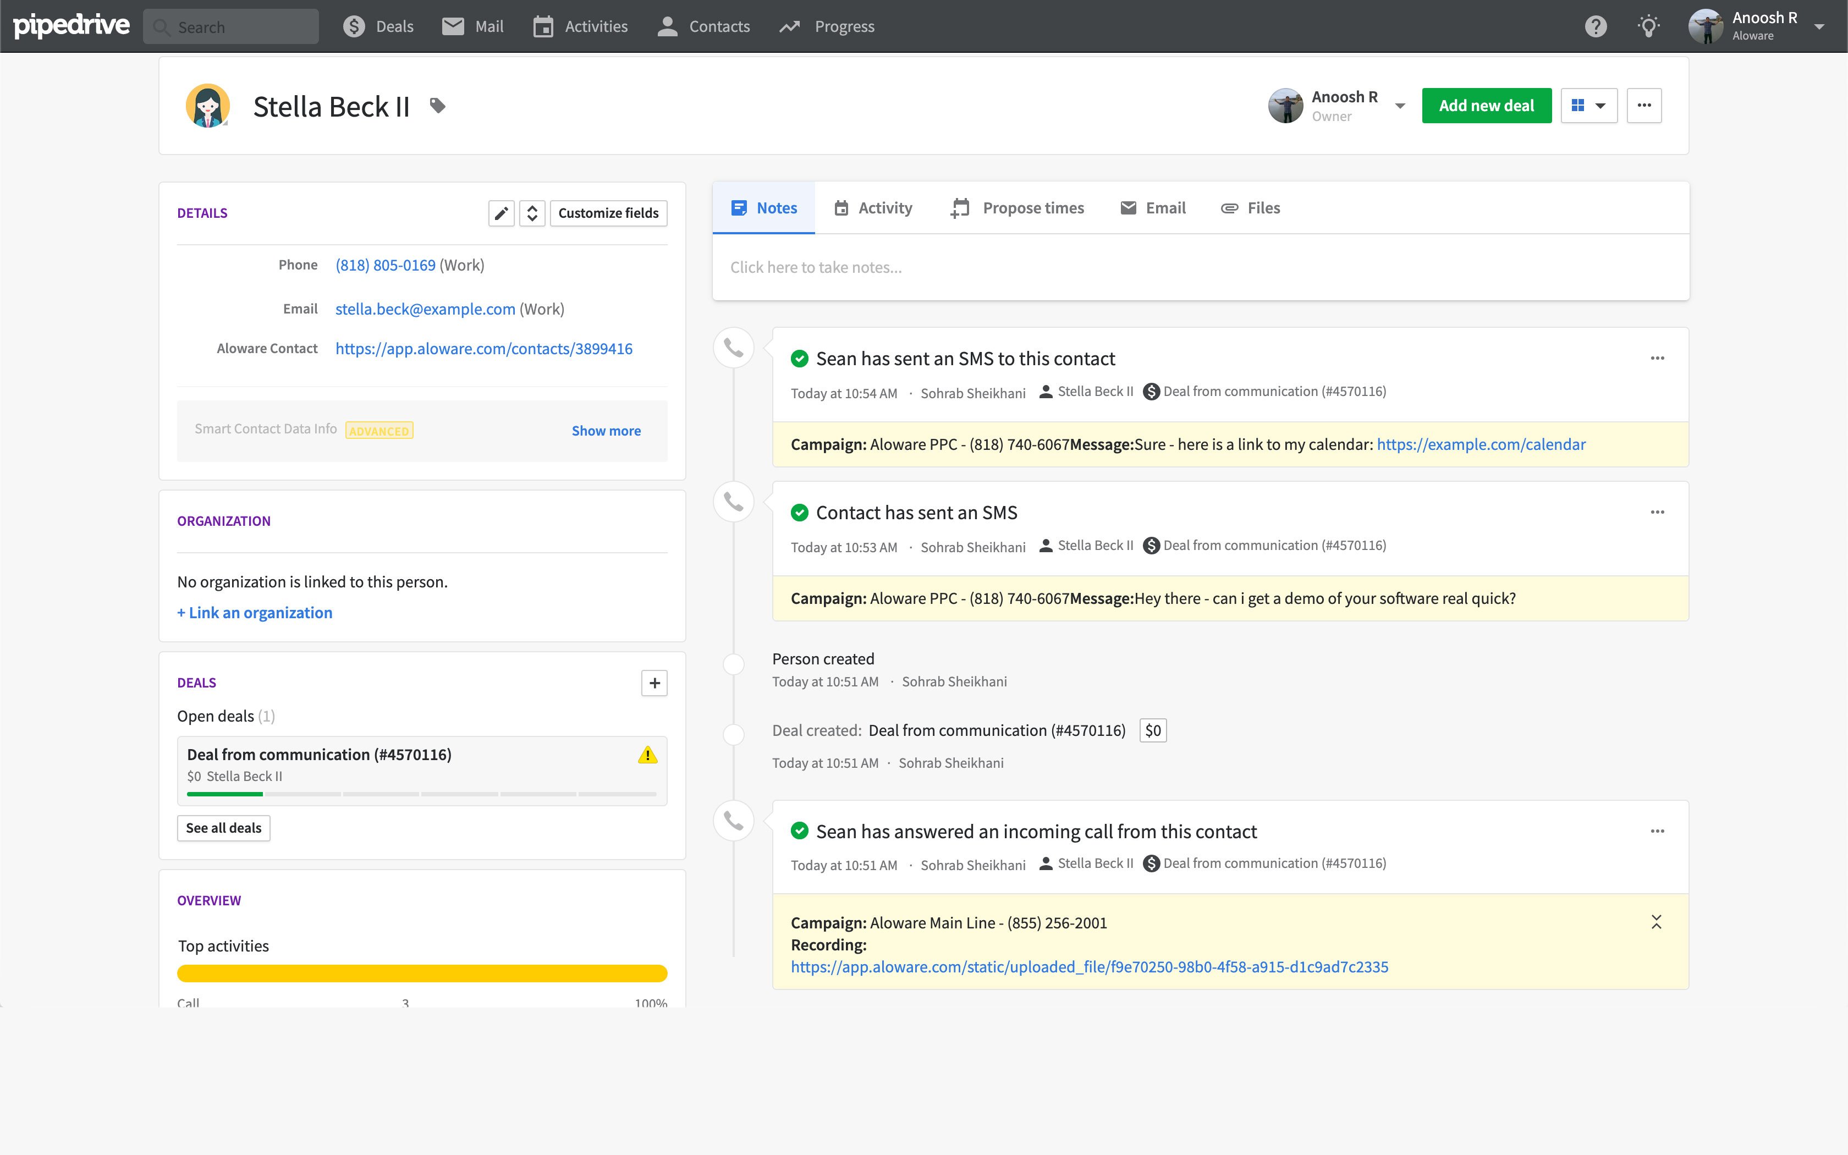Click Link an organization
This screenshot has width=1848, height=1155.
255,613
